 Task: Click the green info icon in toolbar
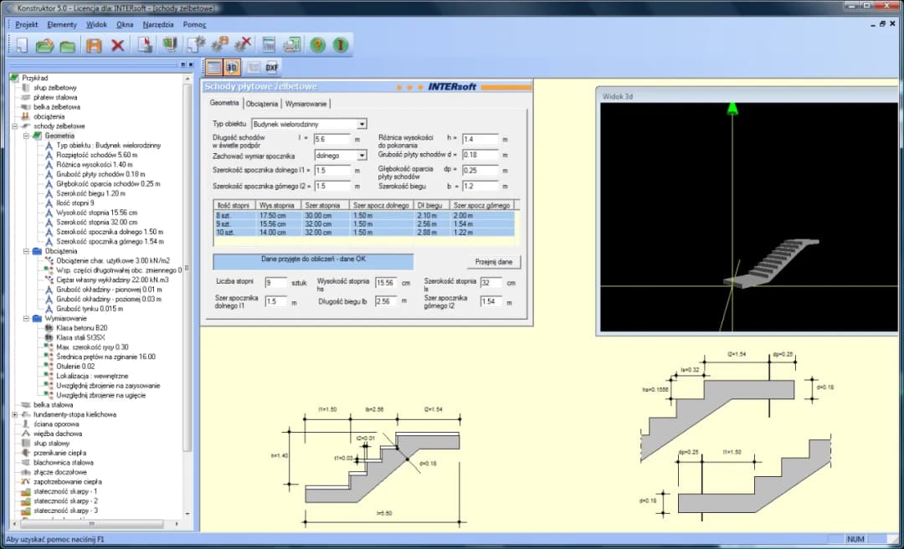340,44
